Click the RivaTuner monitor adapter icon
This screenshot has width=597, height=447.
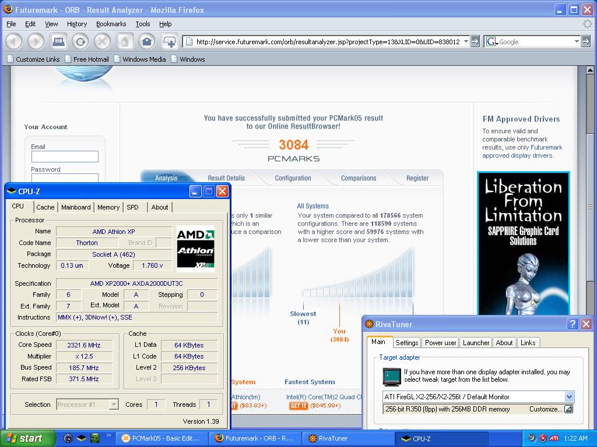pos(391,377)
